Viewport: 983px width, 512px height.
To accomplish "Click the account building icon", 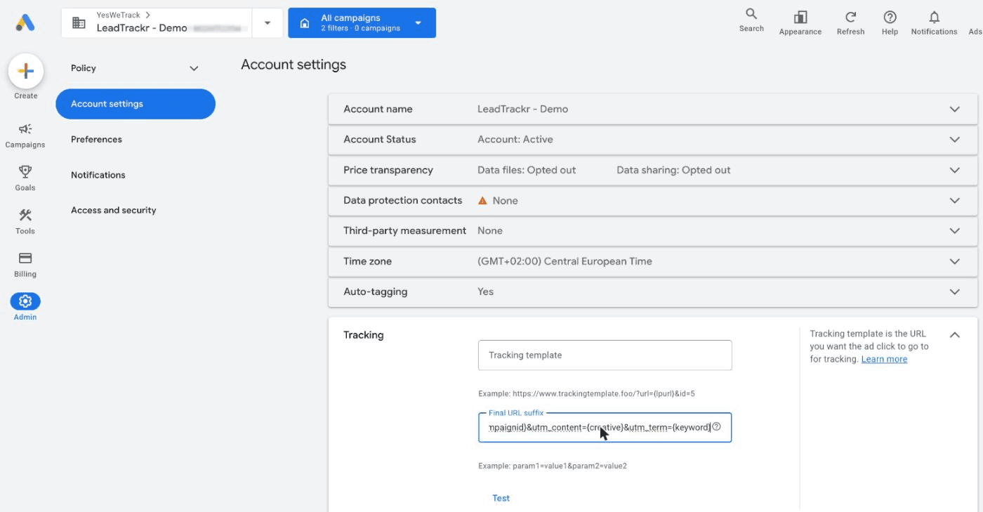I will (79, 23).
